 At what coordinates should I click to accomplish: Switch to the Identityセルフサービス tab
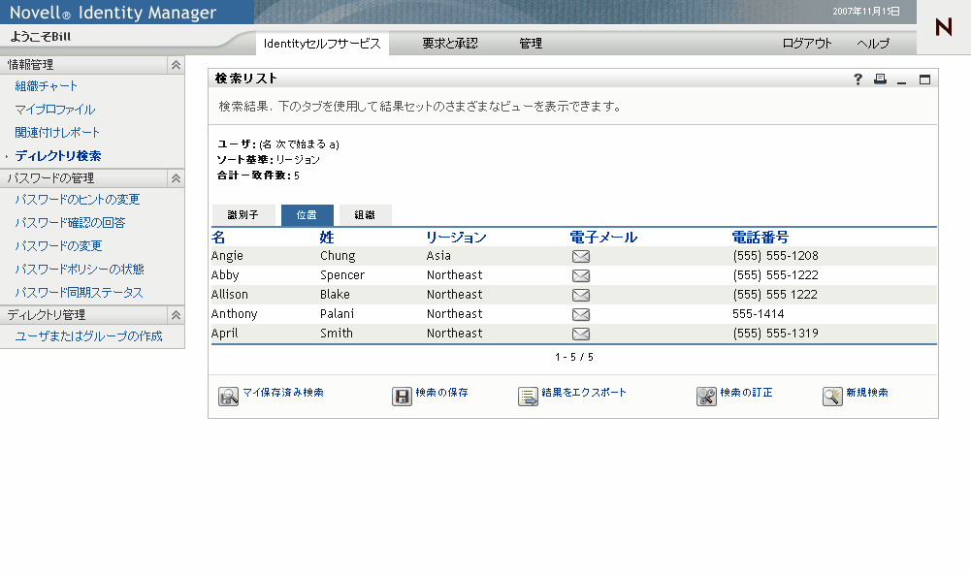coord(322,44)
